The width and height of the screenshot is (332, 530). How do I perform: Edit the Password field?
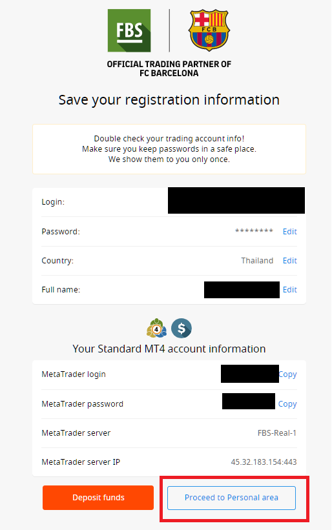(290, 232)
